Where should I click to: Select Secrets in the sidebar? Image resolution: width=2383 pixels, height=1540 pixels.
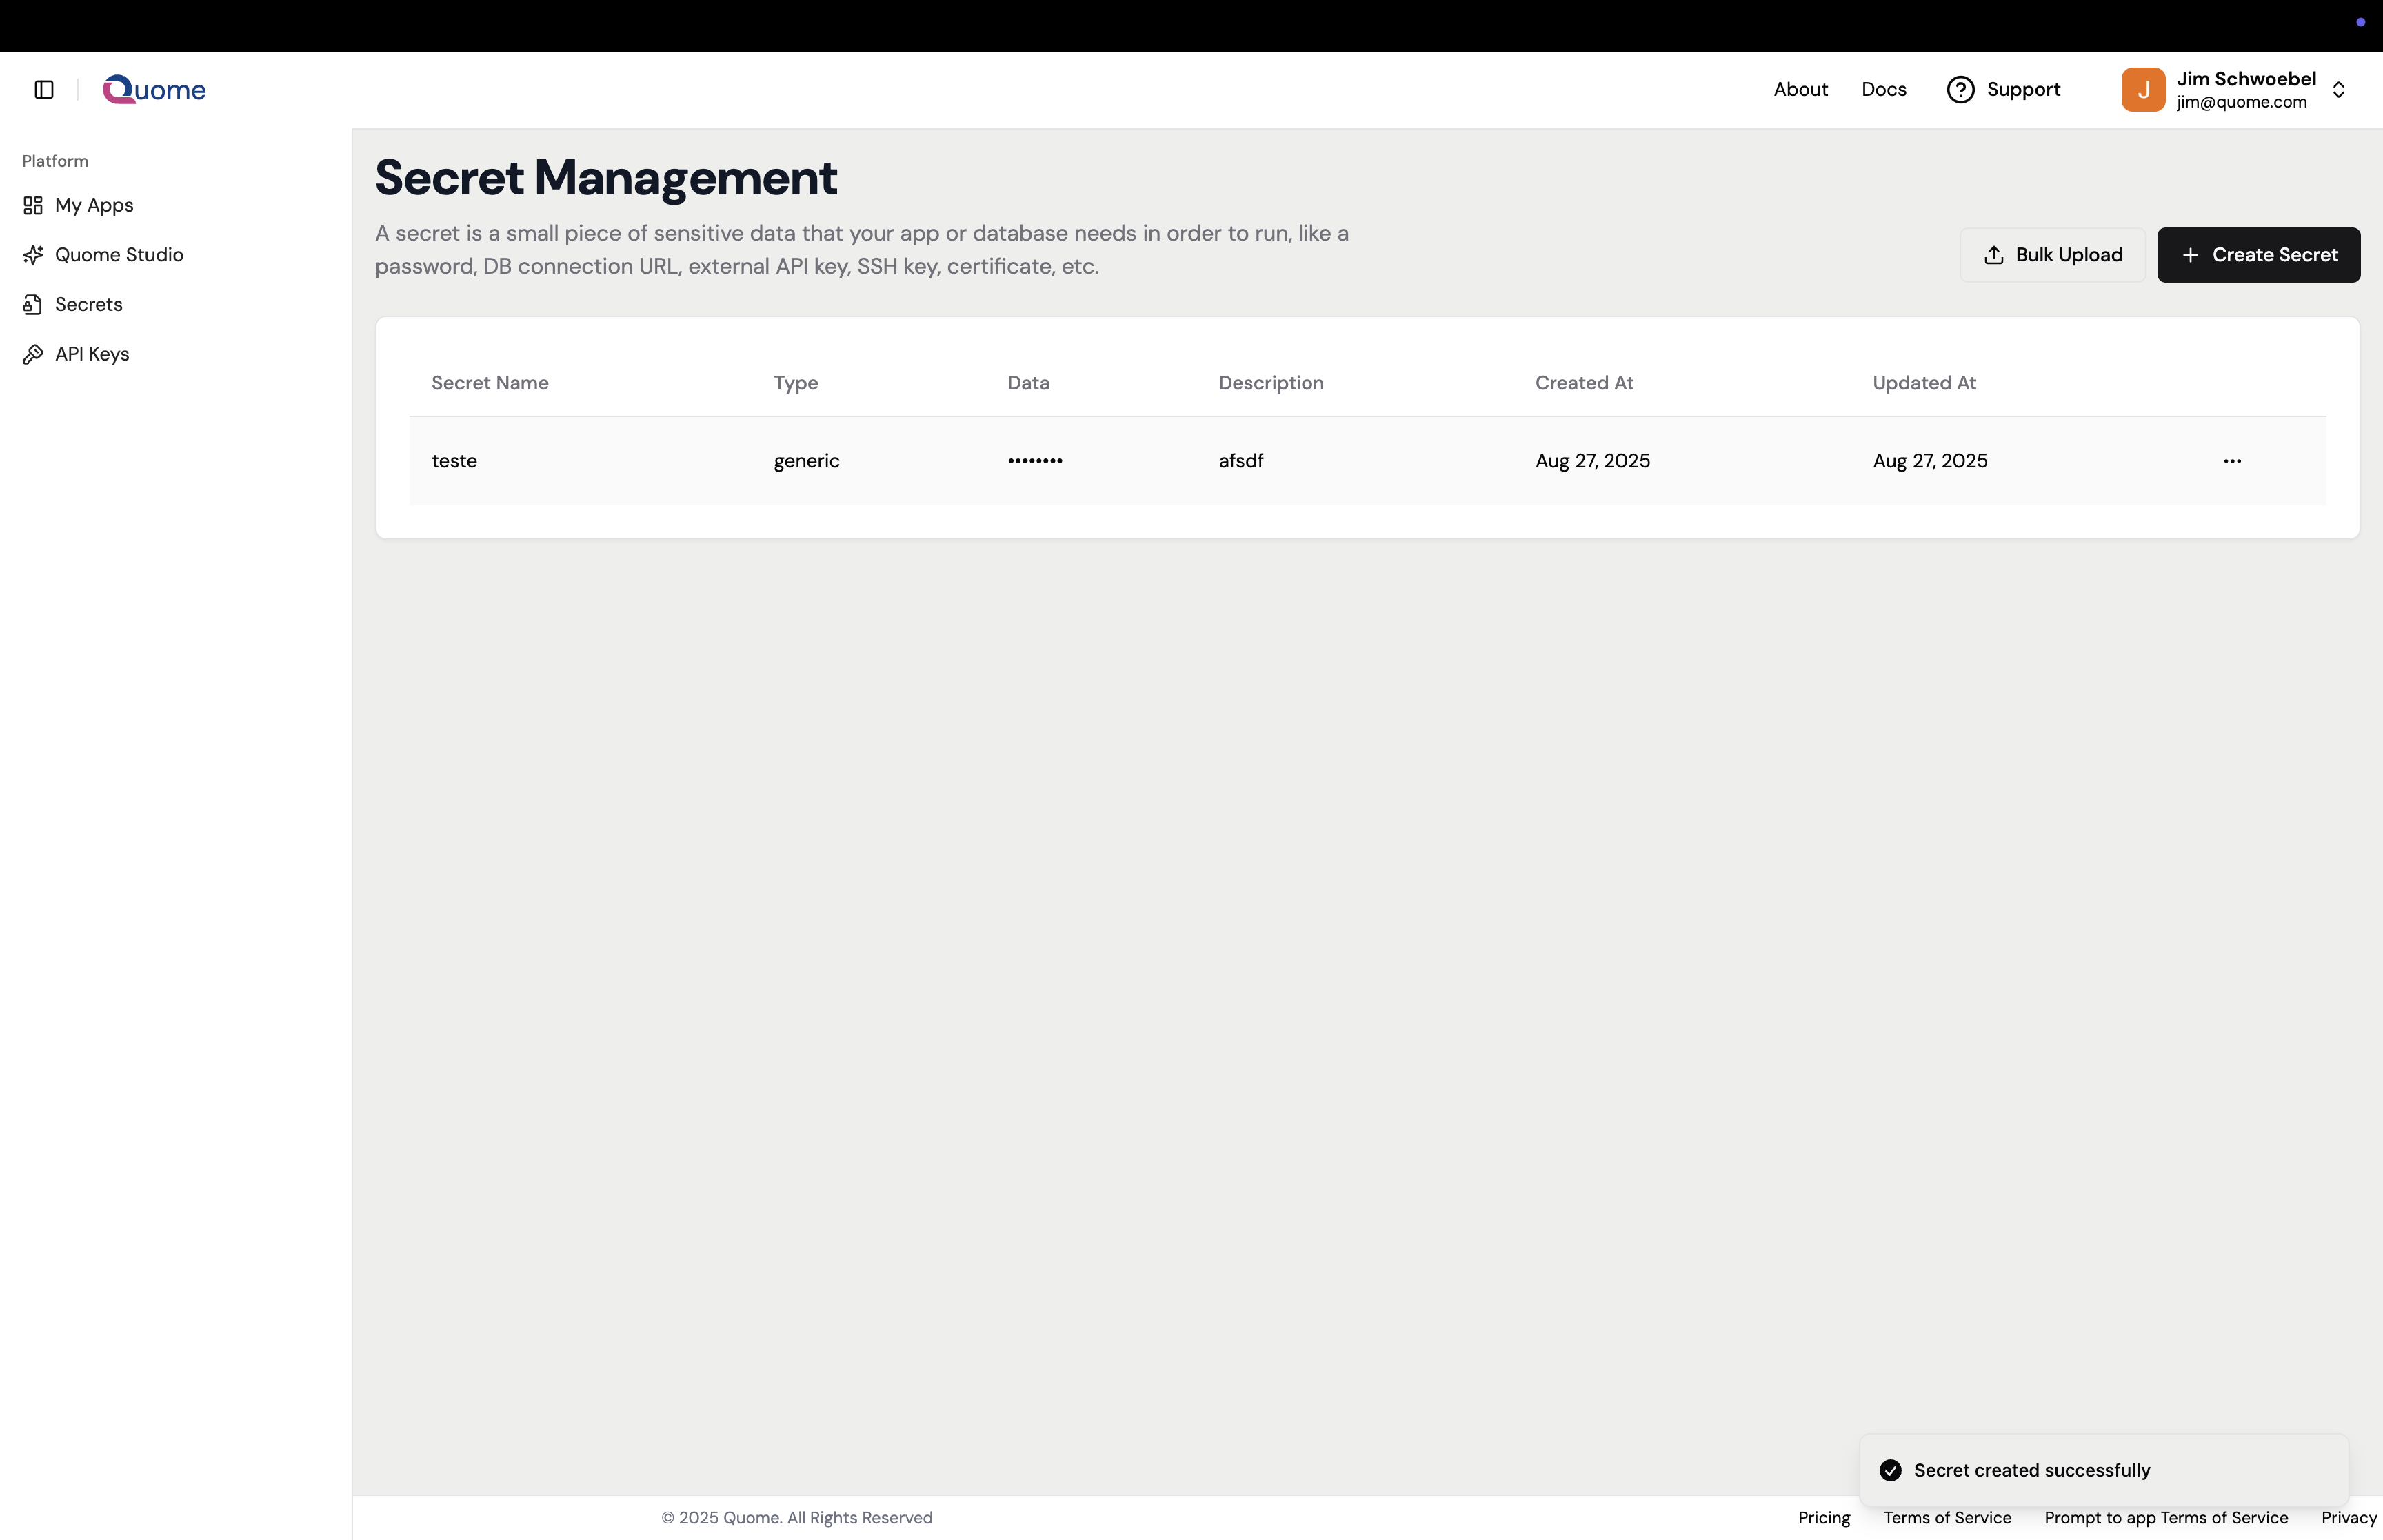coord(88,304)
